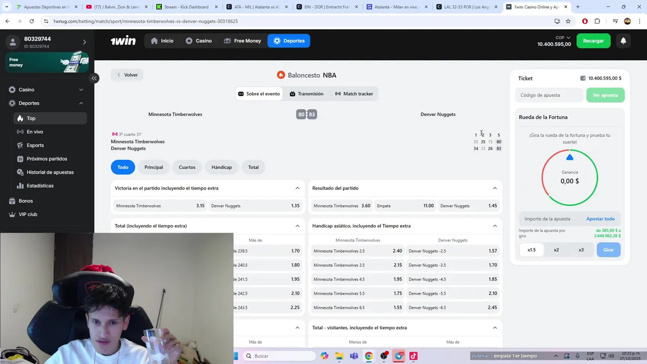Click the Código de apuesta input field

(550, 95)
